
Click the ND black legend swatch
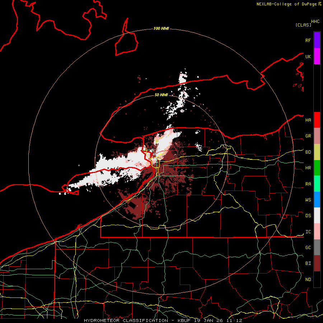[x=317, y=279]
